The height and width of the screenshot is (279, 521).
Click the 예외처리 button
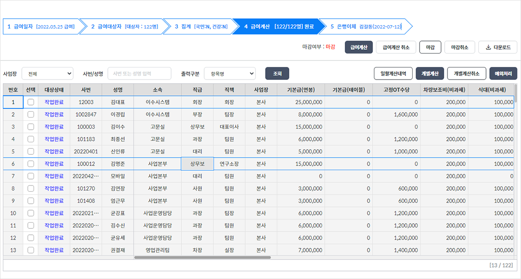point(503,73)
